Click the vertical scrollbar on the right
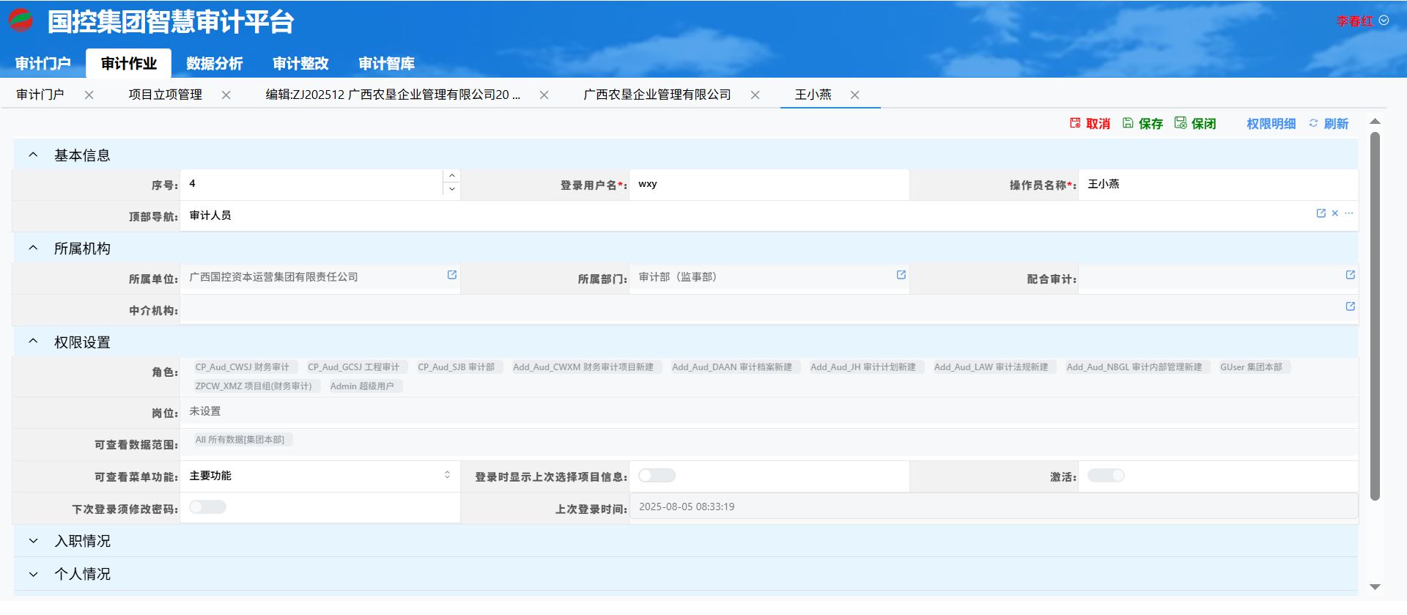The width and height of the screenshot is (1407, 615). (x=1375, y=315)
